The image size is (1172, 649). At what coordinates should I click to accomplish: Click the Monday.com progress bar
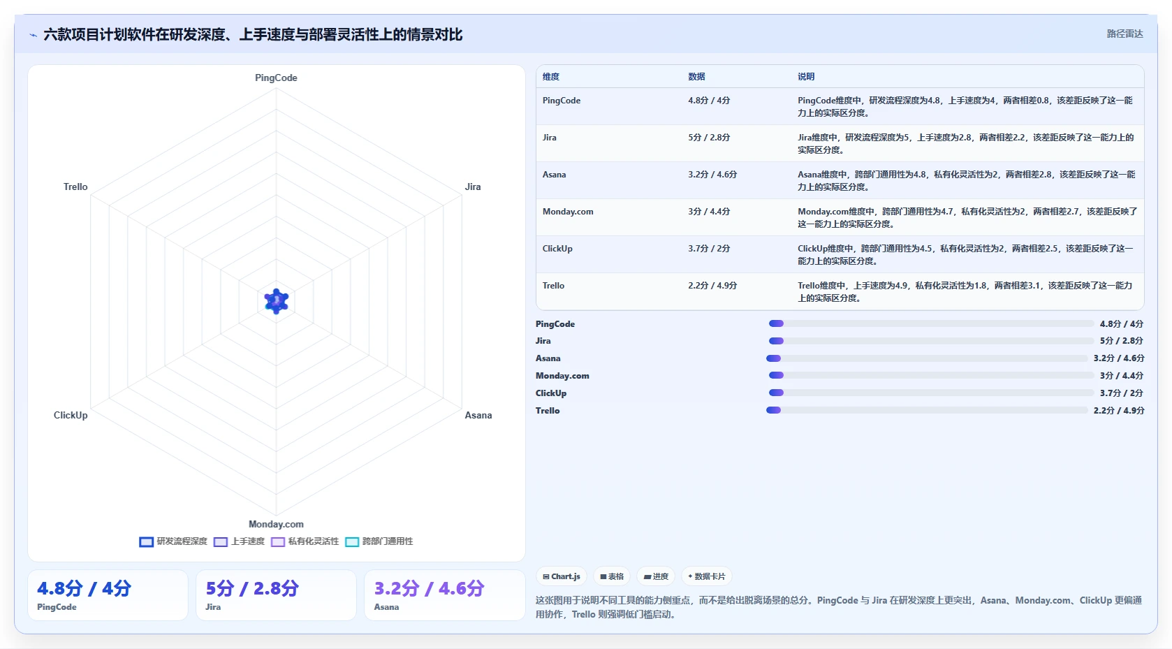tap(931, 375)
